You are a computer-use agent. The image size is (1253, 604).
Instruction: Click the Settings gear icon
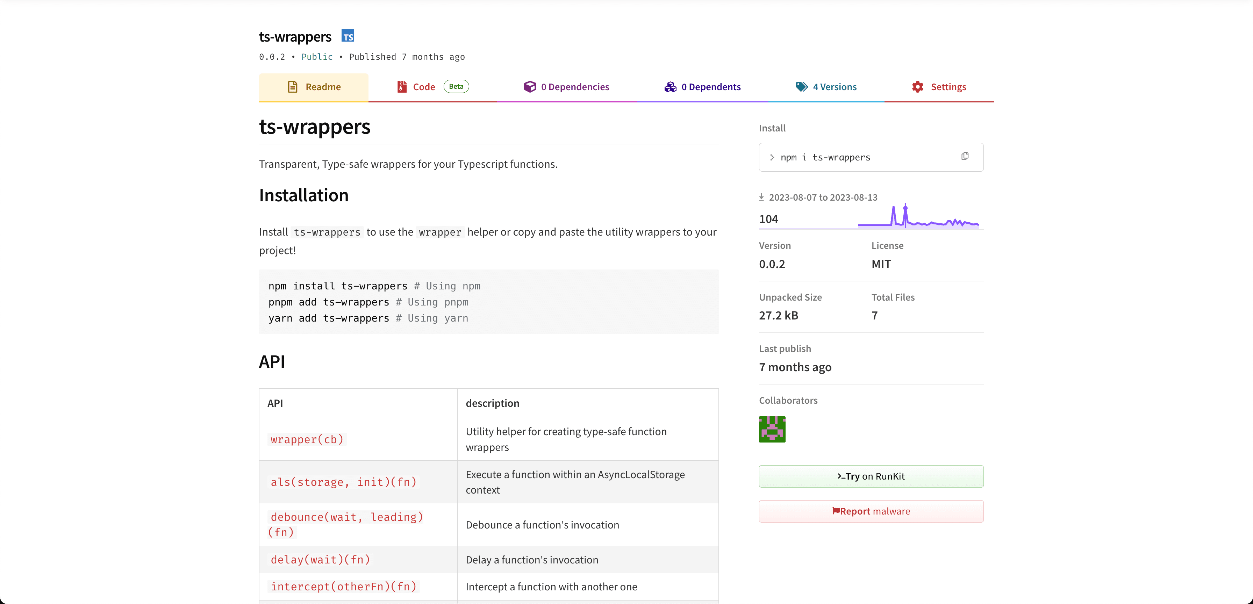[x=918, y=87]
